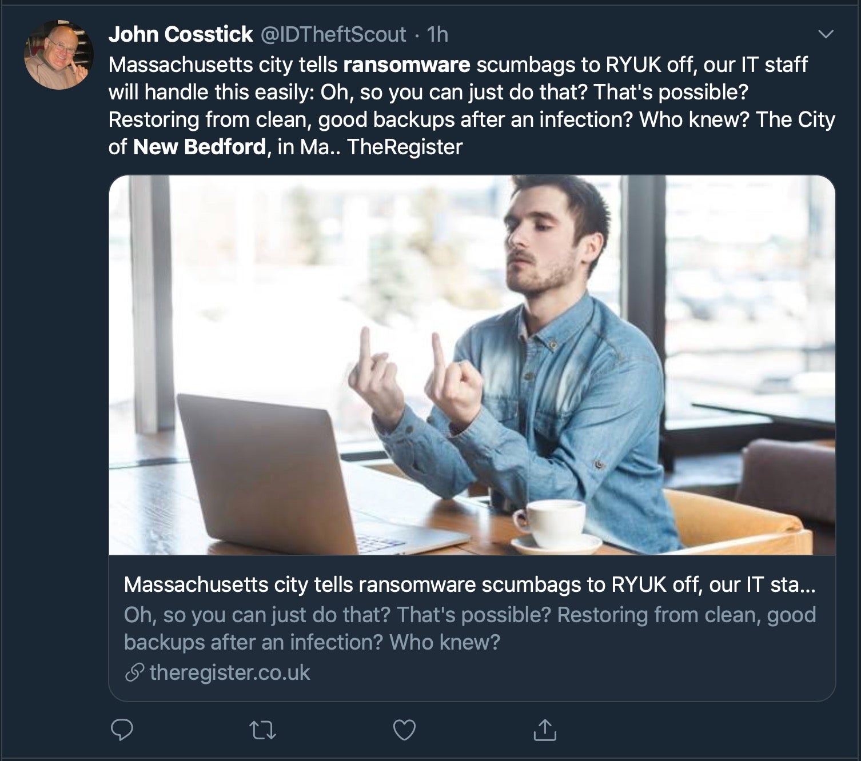Open John Cosstick's profile picture

(58, 55)
